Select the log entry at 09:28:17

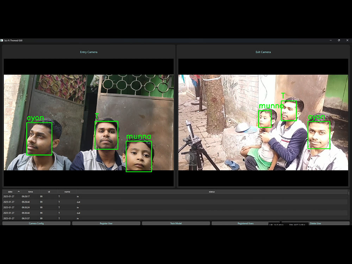click(175, 196)
